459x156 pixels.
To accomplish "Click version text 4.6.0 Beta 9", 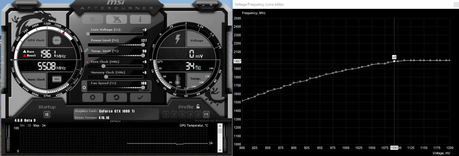I will point(25,120).
